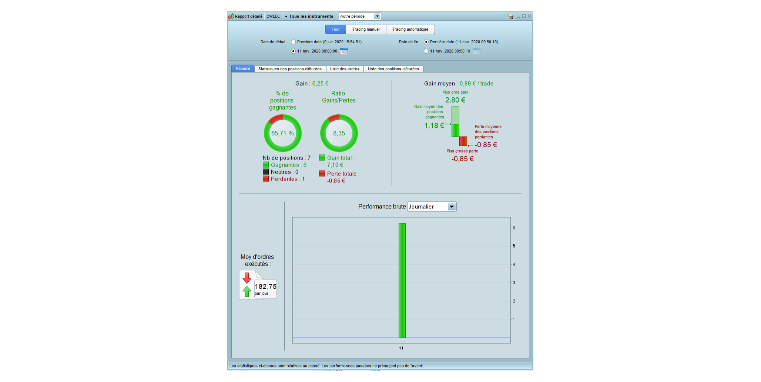Image resolution: width=761 pixels, height=382 pixels.
Task: Expand Tous les instruments selector
Action: coord(309,16)
